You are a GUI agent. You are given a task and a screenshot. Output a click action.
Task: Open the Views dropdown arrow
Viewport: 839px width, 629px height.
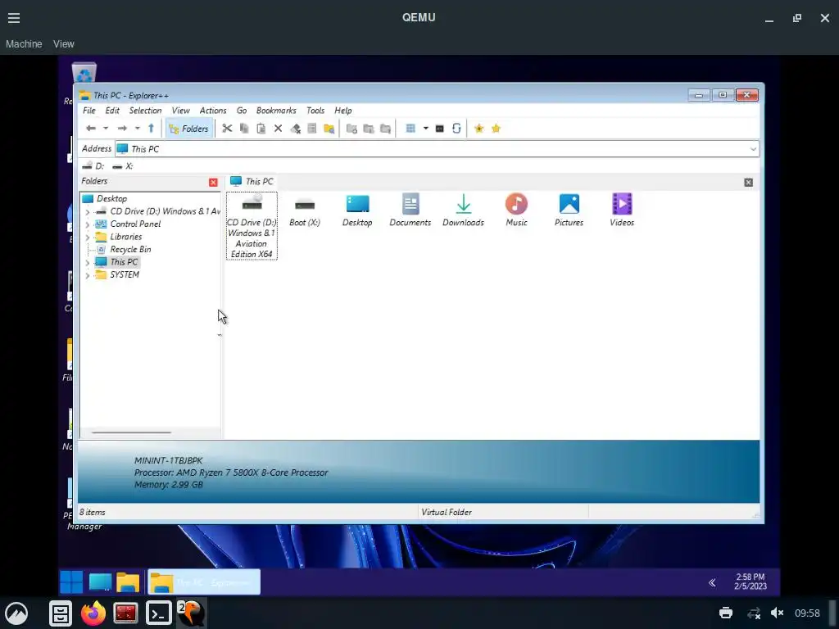(x=426, y=129)
